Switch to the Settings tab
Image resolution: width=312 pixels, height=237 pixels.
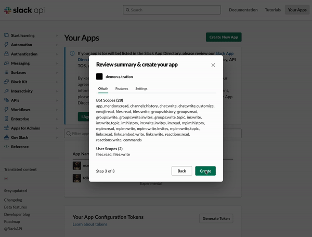[141, 89]
